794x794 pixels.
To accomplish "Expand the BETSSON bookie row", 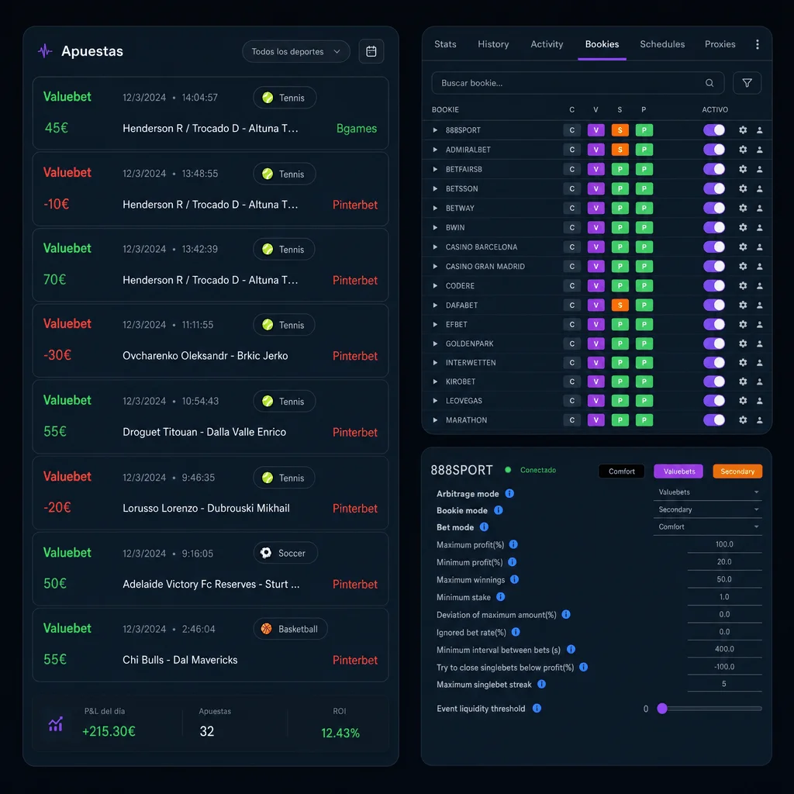I will coord(435,188).
